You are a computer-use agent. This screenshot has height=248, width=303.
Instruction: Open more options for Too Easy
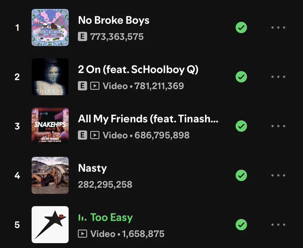click(x=278, y=224)
